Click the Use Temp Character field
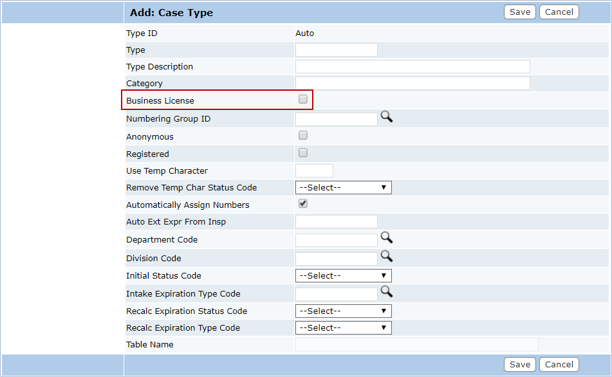 pyautogui.click(x=314, y=171)
